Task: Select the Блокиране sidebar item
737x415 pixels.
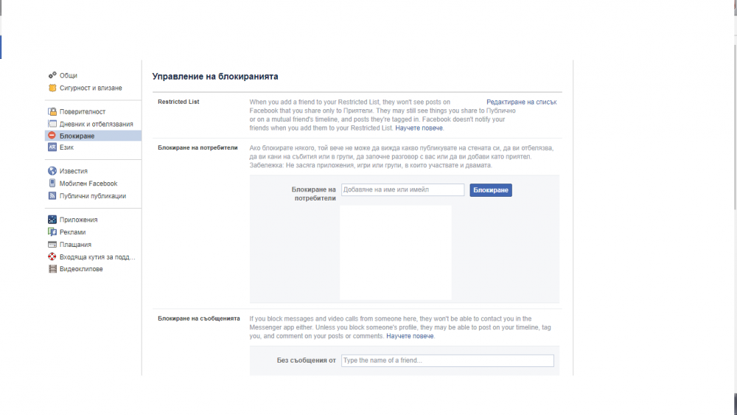Action: click(93, 136)
